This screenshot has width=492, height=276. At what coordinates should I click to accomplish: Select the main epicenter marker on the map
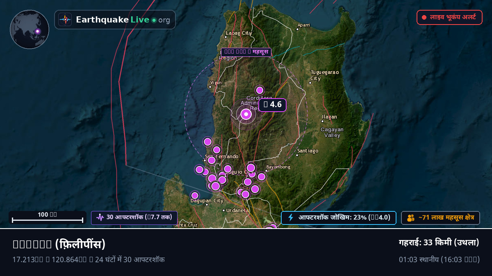coord(246,114)
